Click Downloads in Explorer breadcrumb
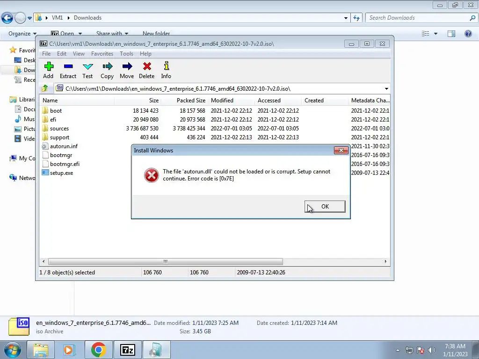The image size is (479, 359). point(87,18)
